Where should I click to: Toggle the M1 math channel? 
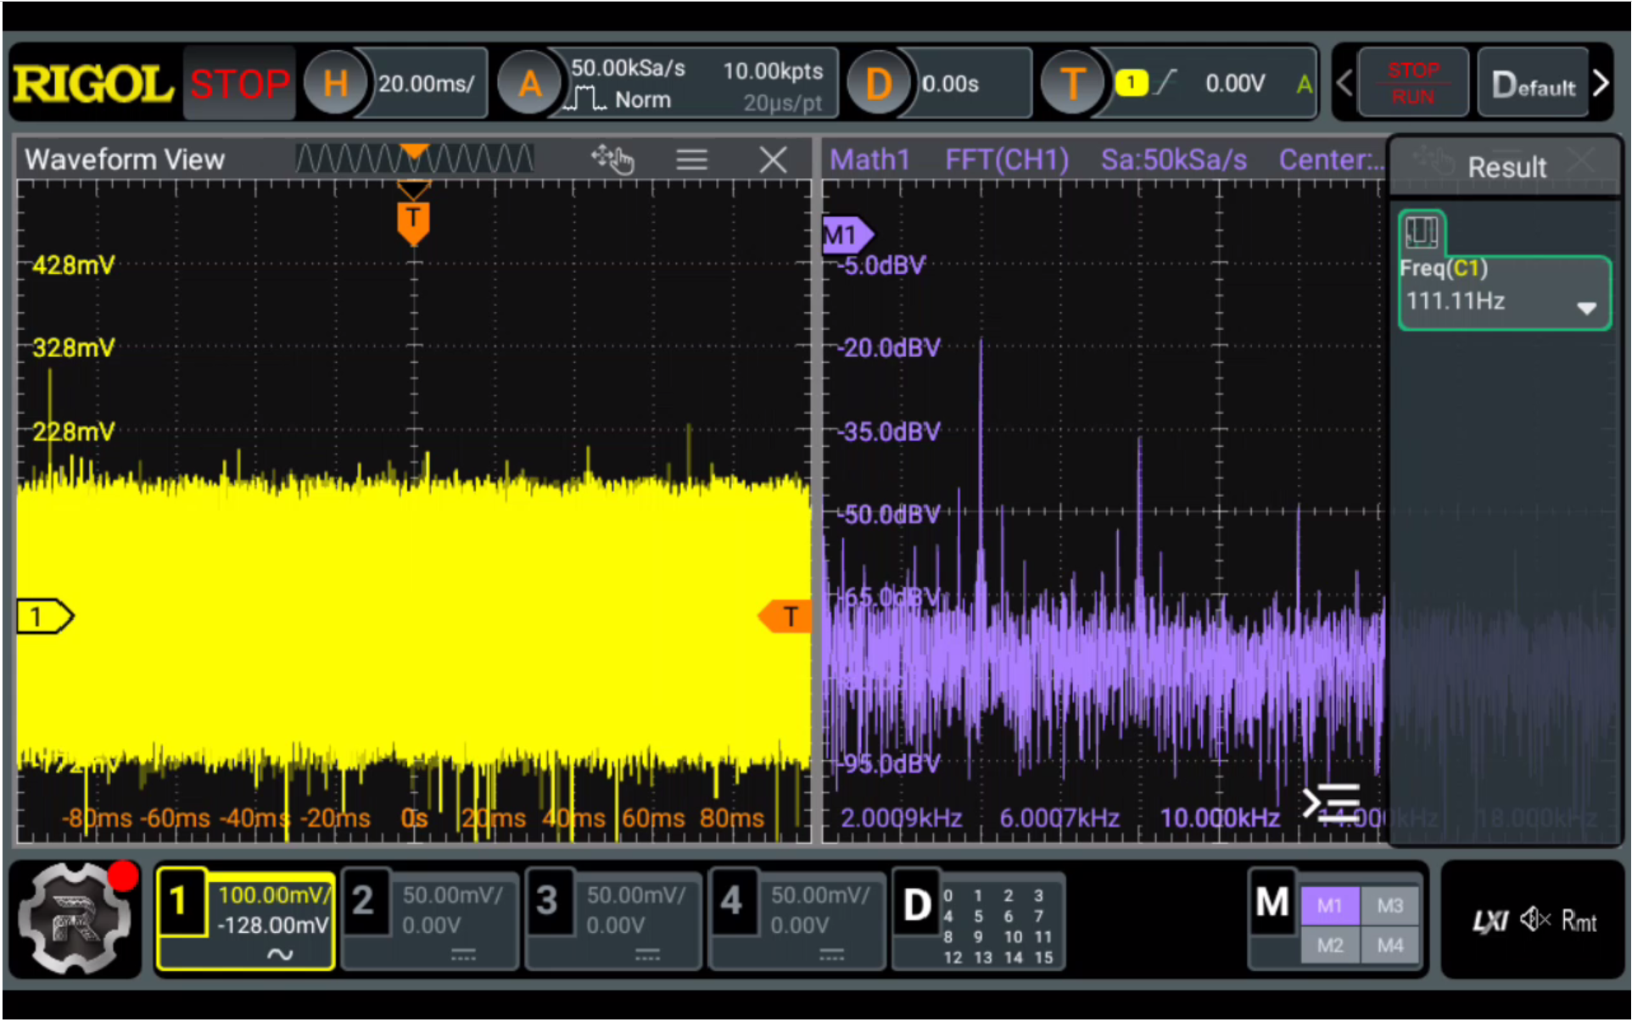coord(1329,905)
